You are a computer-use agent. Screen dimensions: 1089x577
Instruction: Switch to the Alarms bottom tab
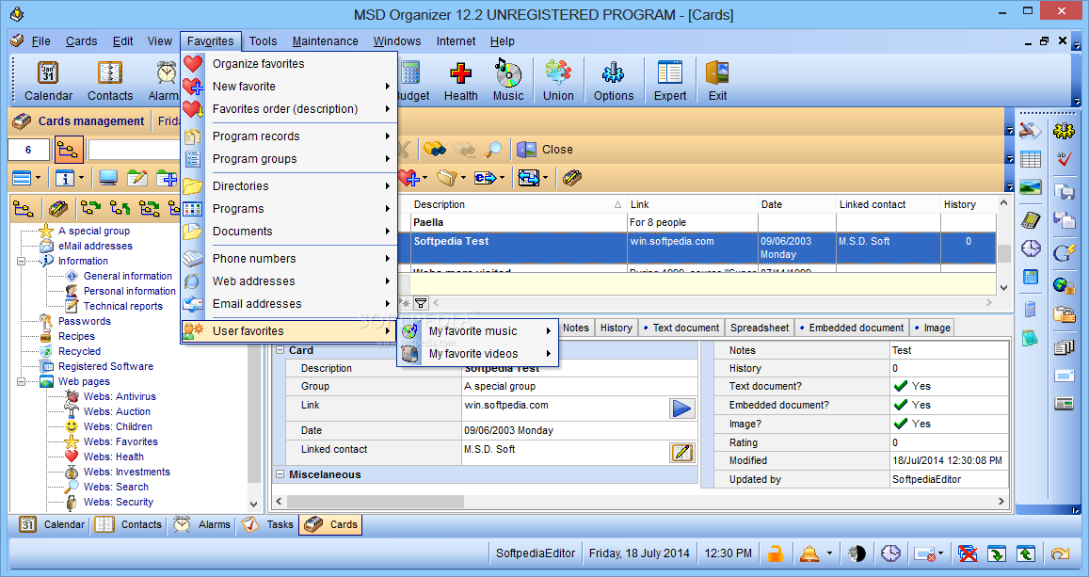202,525
